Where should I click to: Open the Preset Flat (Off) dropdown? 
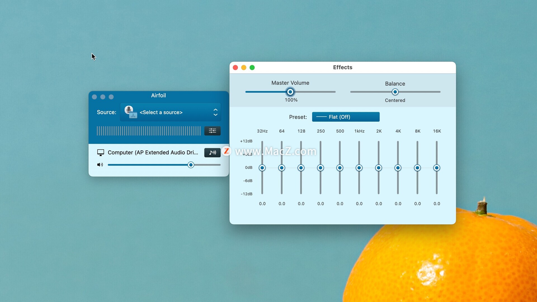click(346, 117)
